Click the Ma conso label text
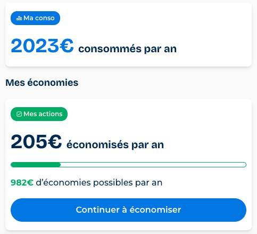257x234 pixels. [39, 18]
